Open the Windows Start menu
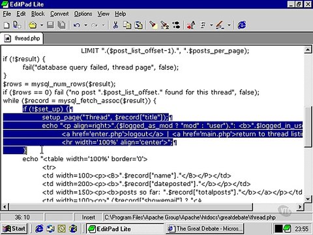Image resolution: width=313 pixels, height=235 pixels. (x=14, y=229)
